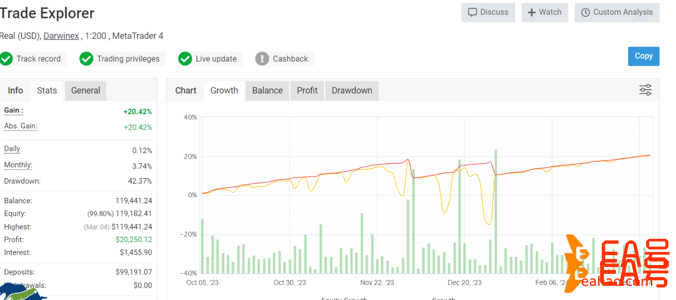Click the speech bubble icon in Discuss
Image resolution: width=676 pixels, height=300 pixels.
pyautogui.click(x=472, y=12)
